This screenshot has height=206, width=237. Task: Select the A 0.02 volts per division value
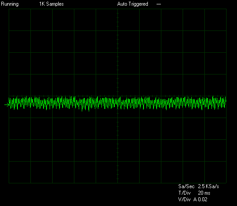(200, 199)
